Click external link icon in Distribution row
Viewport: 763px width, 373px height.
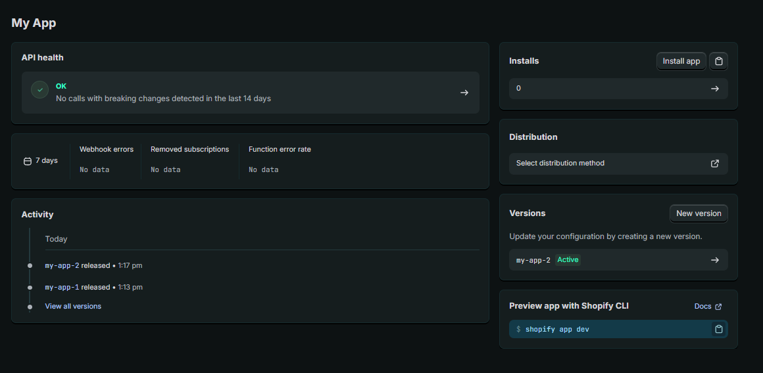tap(715, 164)
